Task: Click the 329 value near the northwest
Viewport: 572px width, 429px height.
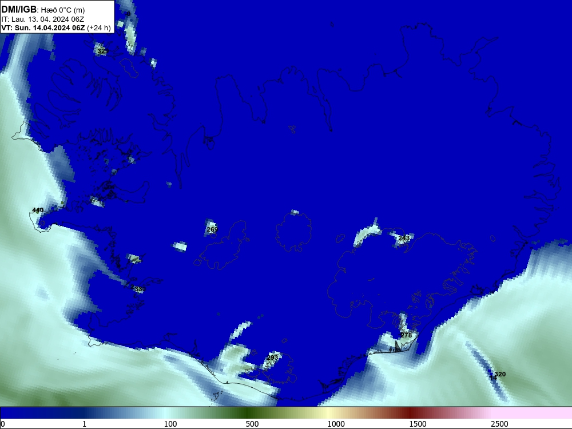Action: (102, 51)
